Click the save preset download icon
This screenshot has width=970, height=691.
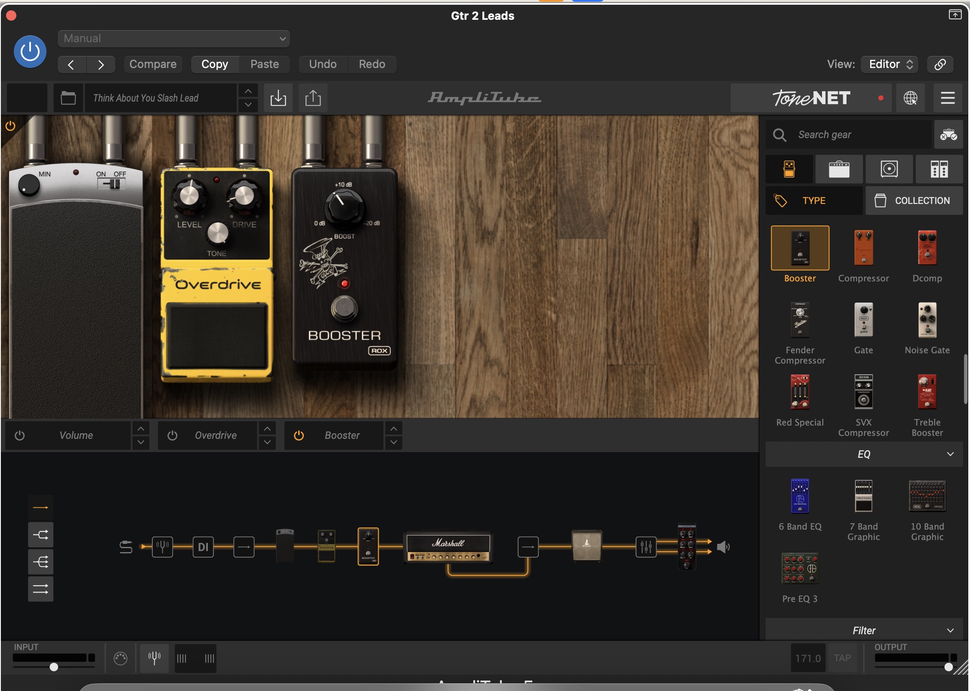[x=278, y=98]
